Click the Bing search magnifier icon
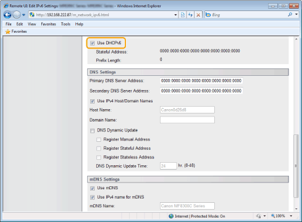302x222 pixels. coord(290,15)
